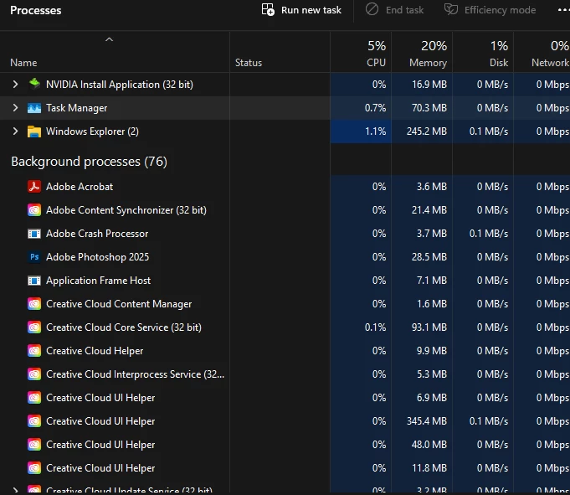Viewport: 570px width, 495px height.
Task: Click the 1.1% CPU value for Windows Explorer
Action: click(x=375, y=131)
